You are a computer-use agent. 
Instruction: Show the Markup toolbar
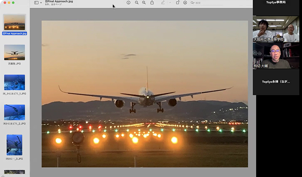pos(185,3)
